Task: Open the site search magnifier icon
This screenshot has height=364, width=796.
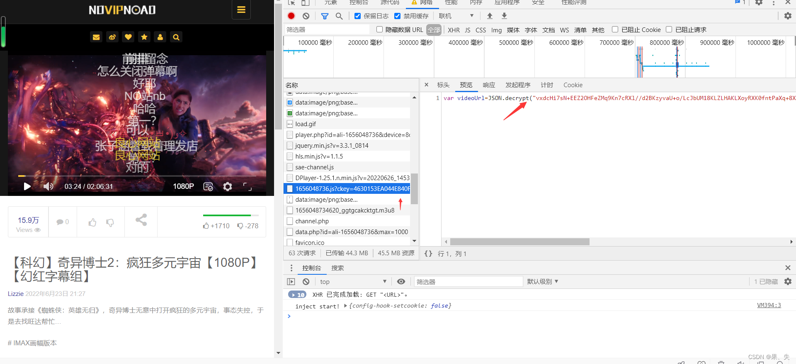Action: click(176, 37)
